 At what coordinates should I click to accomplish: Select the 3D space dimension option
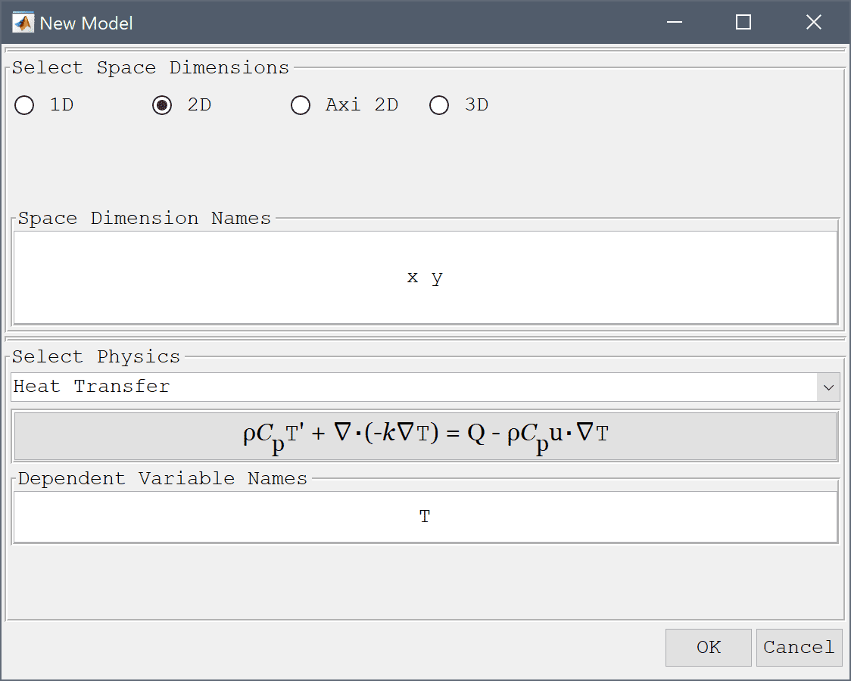439,105
